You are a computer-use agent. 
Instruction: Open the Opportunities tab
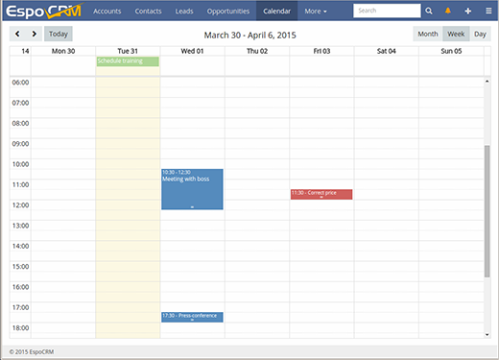pyautogui.click(x=228, y=12)
